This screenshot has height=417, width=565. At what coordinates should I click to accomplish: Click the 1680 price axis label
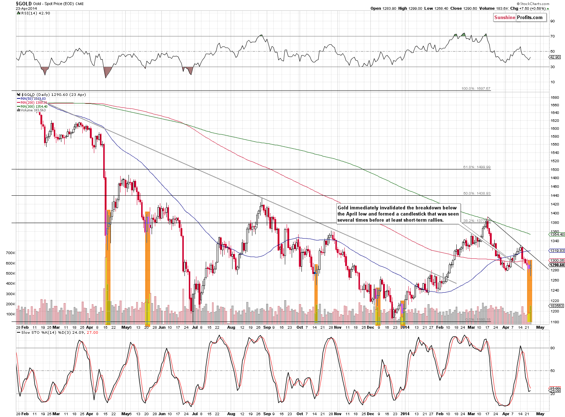click(x=555, y=98)
